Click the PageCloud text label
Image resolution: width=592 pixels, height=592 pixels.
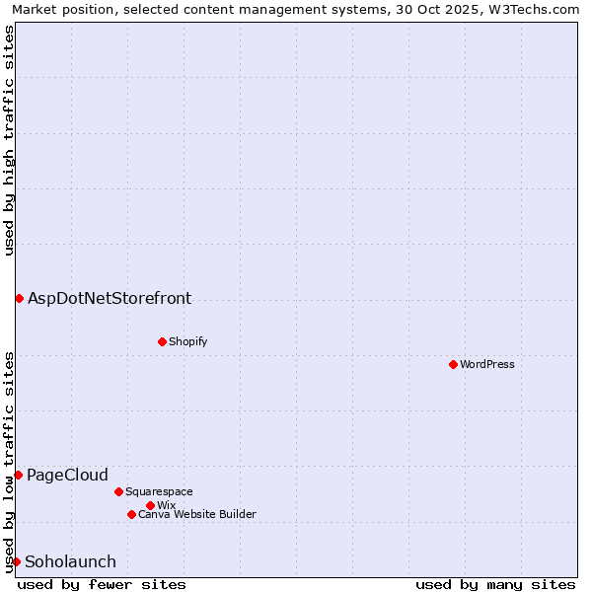click(x=67, y=475)
